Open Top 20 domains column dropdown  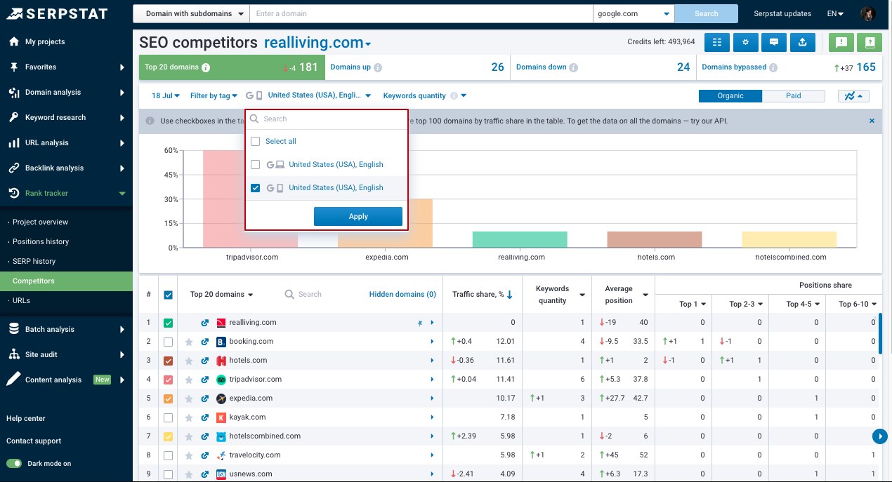coord(222,295)
